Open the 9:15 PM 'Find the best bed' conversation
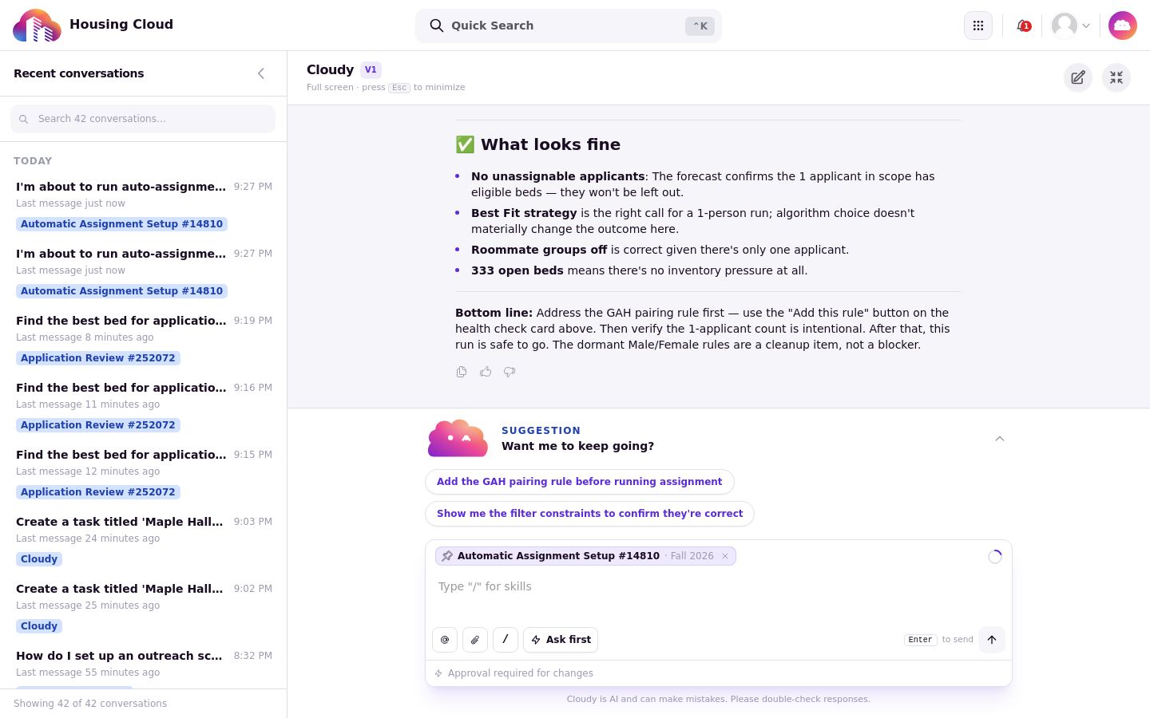1150x718 pixels. point(144,473)
